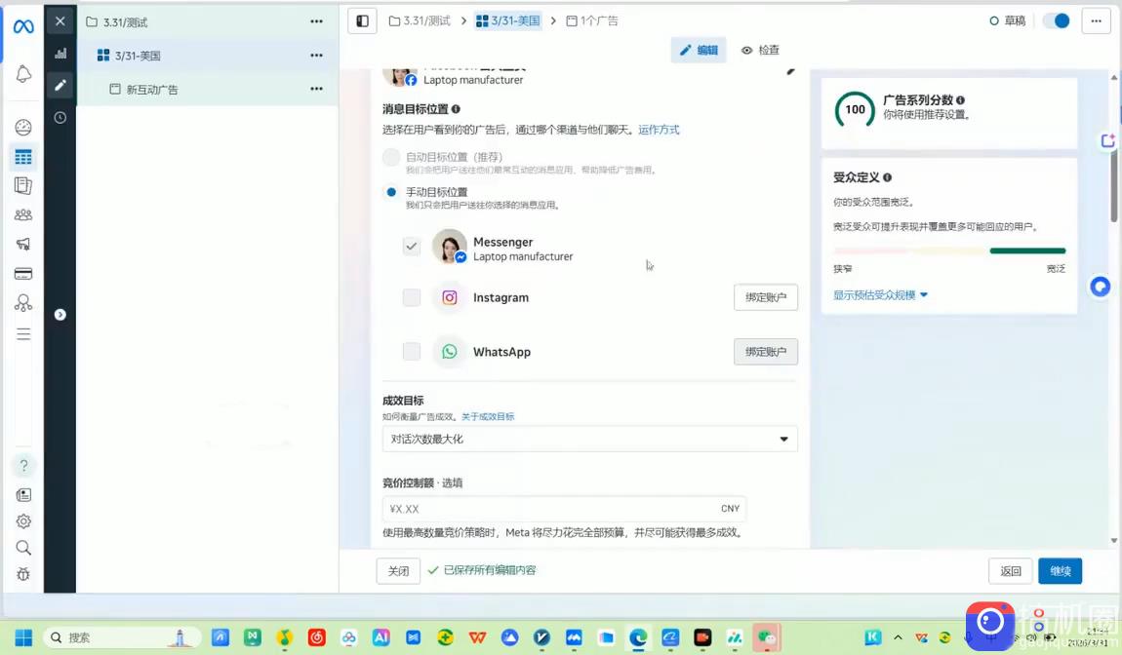Open the audiences people icon
Viewport: 1122px width, 655px height.
click(22, 214)
